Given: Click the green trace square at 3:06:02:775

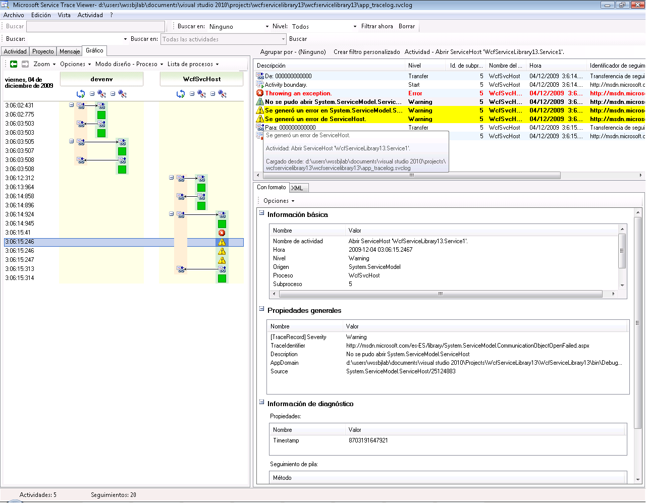Looking at the screenshot, I should pyautogui.click(x=101, y=115).
